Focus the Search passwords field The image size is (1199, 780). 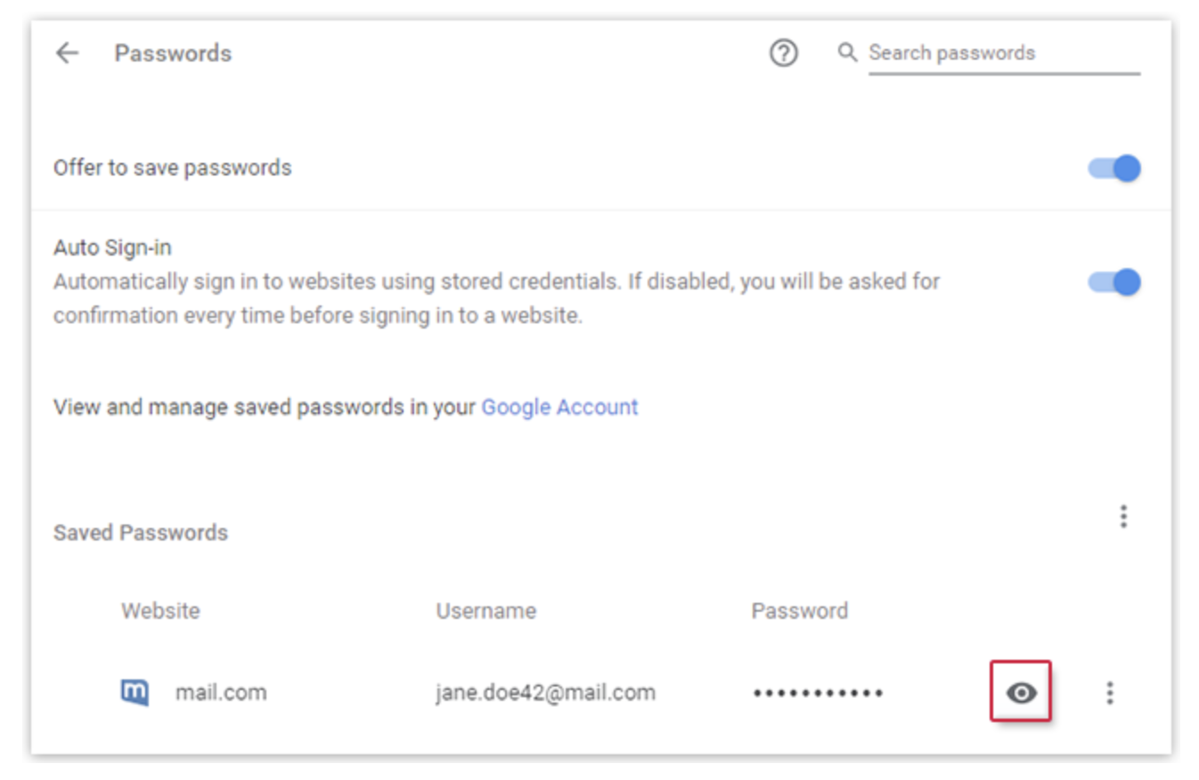coord(1003,53)
